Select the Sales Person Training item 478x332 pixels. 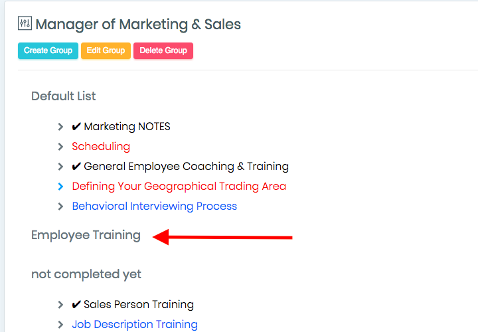(133, 305)
